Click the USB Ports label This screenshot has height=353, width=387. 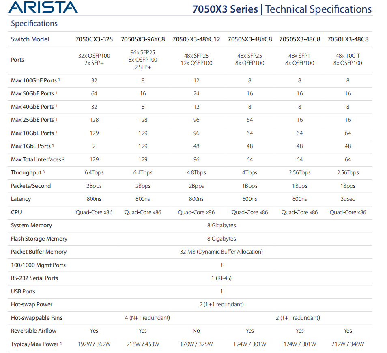(23, 292)
